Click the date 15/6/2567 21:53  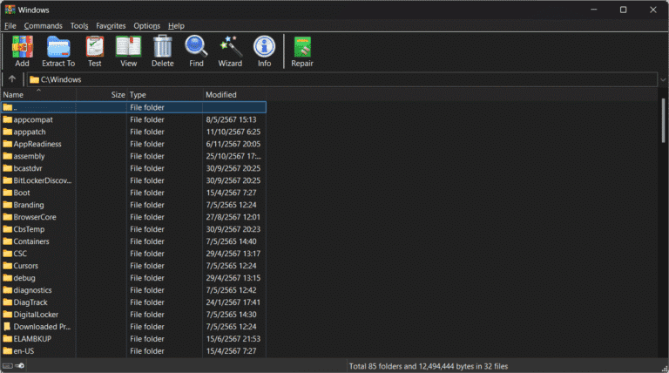[x=233, y=338]
